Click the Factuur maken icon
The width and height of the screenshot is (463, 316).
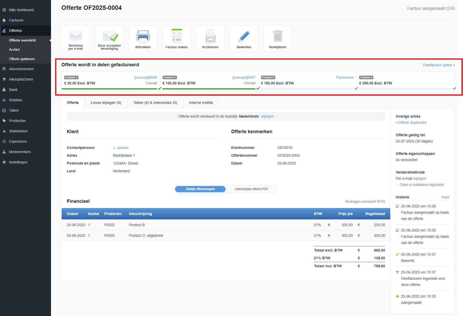click(x=177, y=36)
